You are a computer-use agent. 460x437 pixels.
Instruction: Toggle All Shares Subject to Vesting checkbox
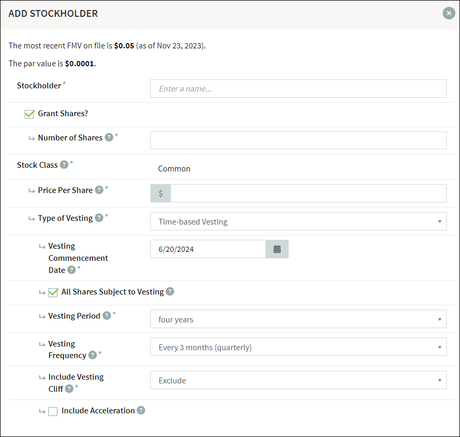[x=53, y=292]
